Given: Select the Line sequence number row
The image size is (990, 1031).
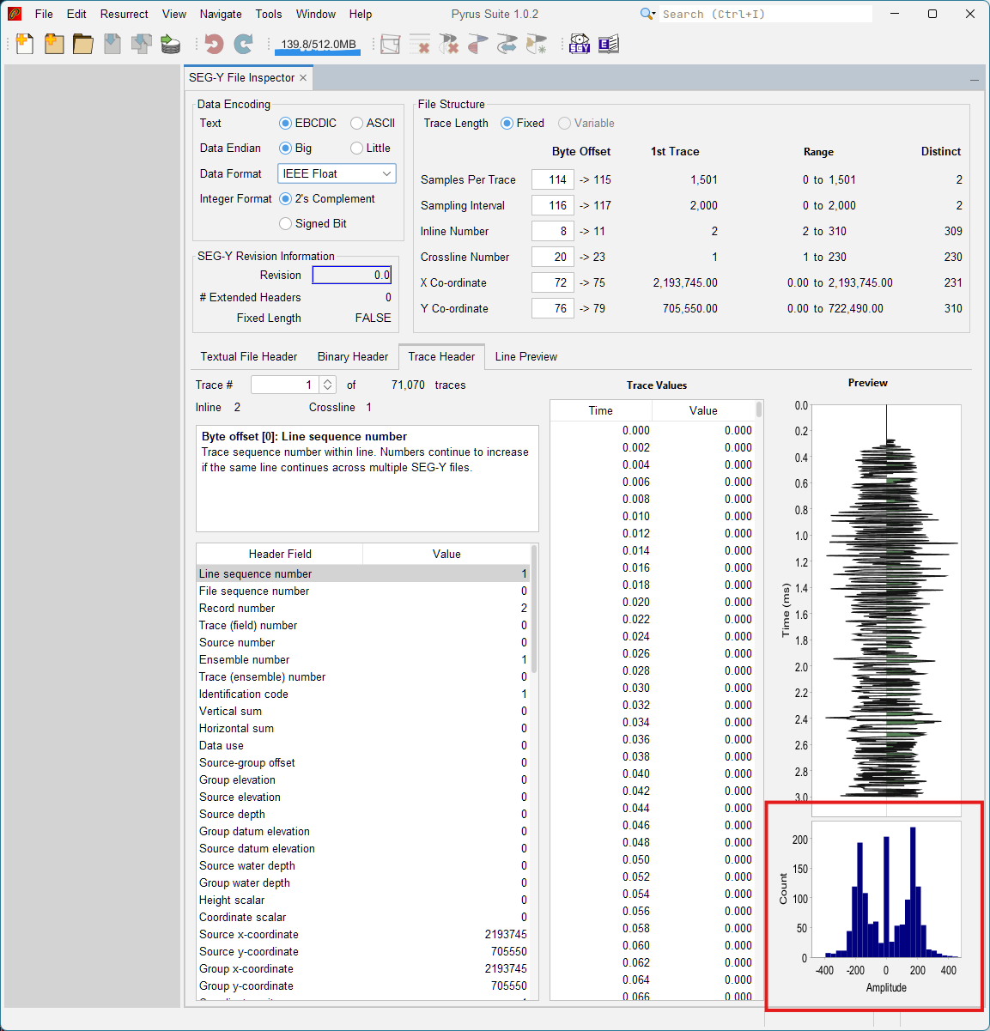Looking at the screenshot, I should (x=363, y=573).
